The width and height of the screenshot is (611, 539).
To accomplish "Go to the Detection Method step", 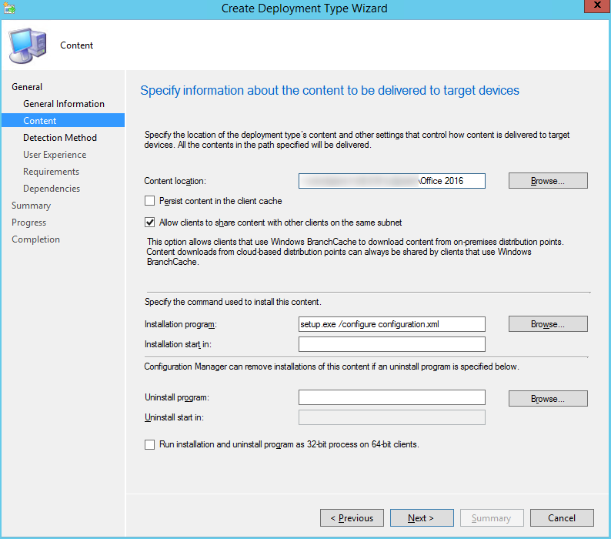I will (59, 138).
